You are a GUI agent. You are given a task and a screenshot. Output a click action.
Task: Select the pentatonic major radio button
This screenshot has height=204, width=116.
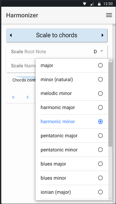100,136
